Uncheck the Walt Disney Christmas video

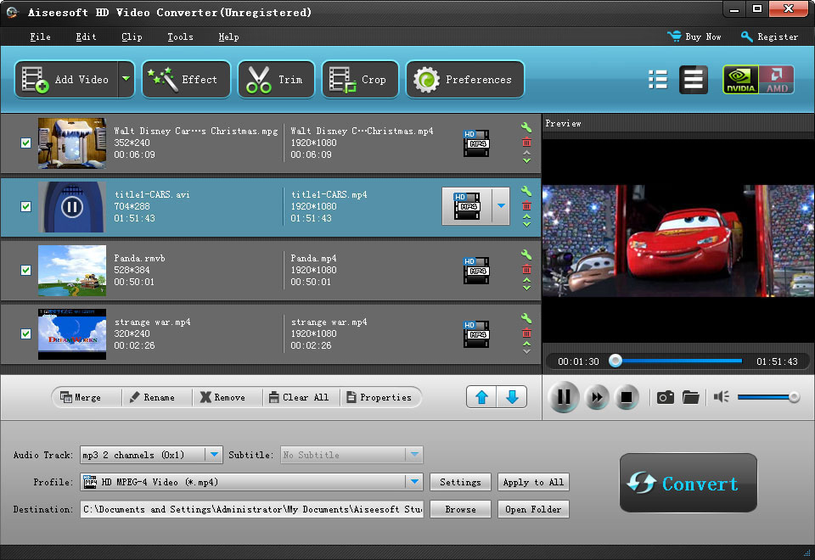click(25, 143)
